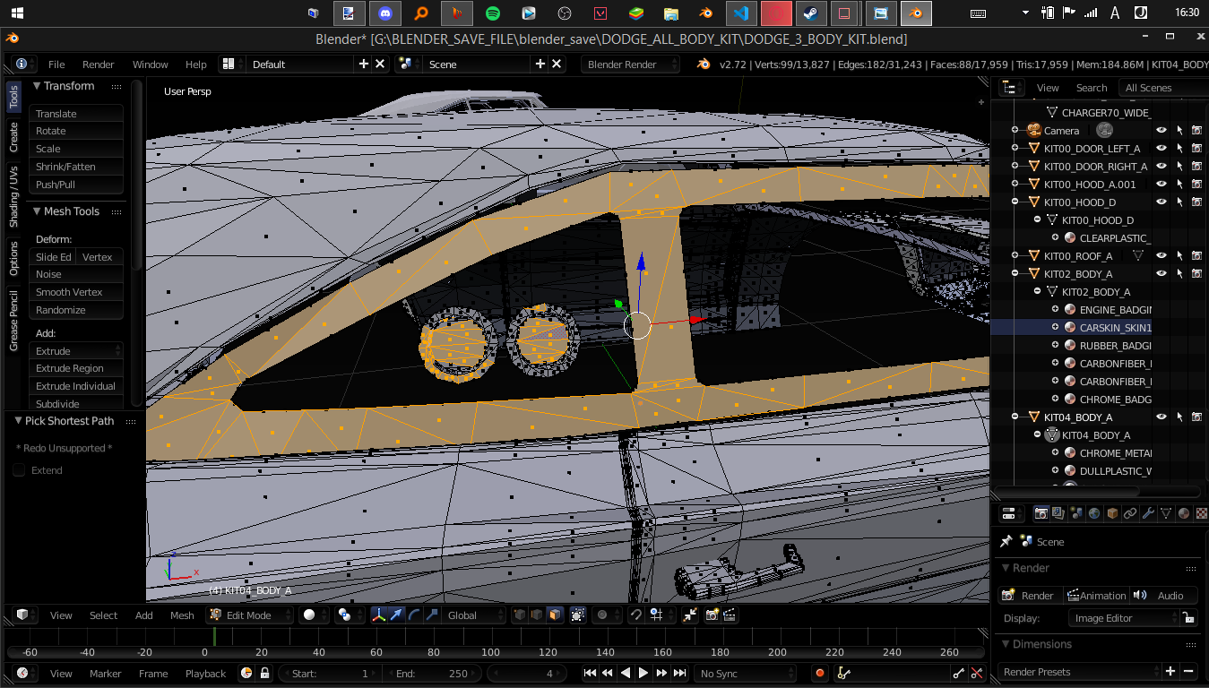Screen dimensions: 1209x688
Task: Open Steam from Windows taskbar
Action: (x=811, y=13)
